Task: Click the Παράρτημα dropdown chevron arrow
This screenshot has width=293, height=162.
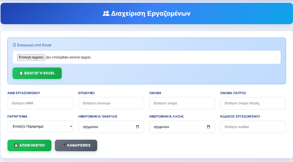Action: (x=71, y=126)
